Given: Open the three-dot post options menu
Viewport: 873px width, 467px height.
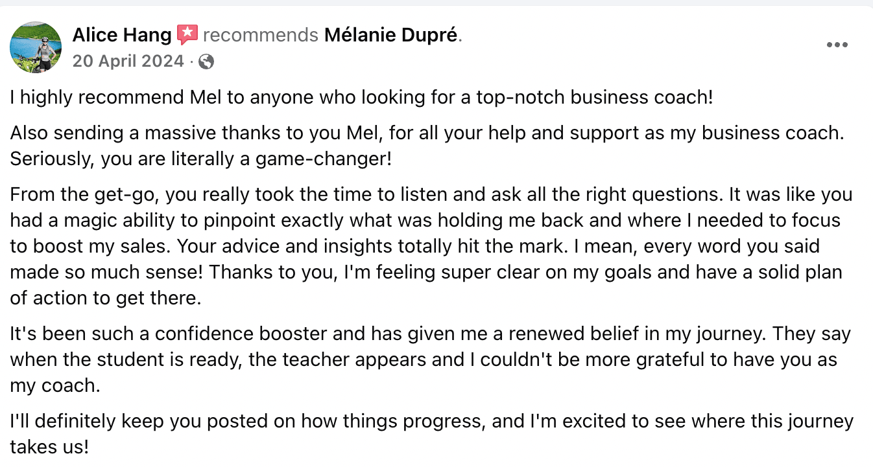Looking at the screenshot, I should pyautogui.click(x=837, y=45).
